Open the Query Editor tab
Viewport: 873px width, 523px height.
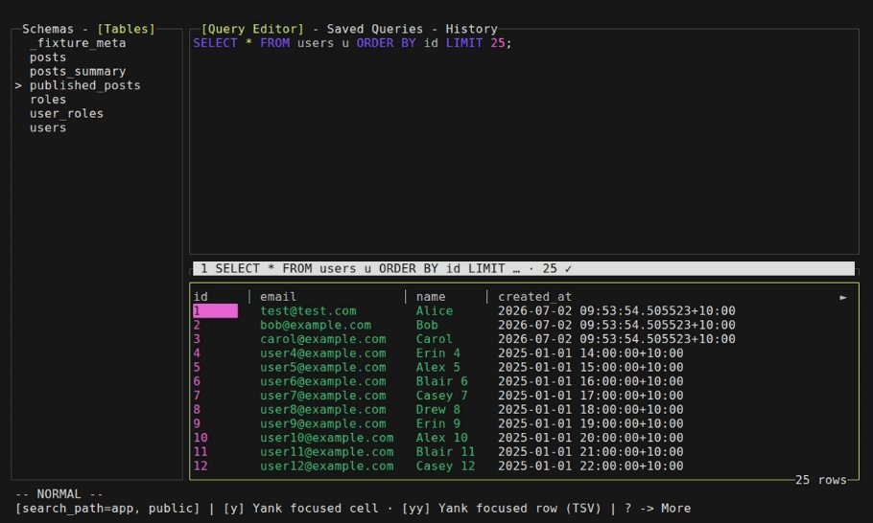(x=252, y=29)
